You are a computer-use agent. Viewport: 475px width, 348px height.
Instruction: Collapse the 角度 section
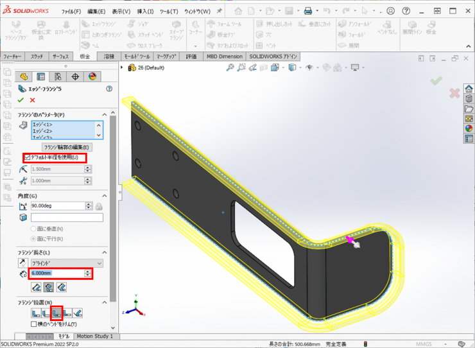tap(105, 195)
